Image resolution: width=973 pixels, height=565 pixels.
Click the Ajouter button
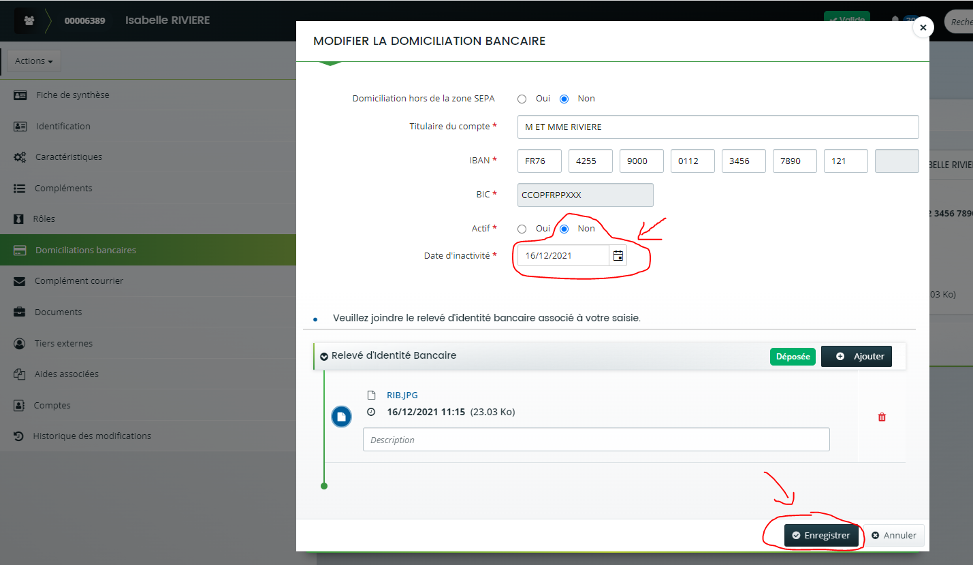(x=857, y=356)
